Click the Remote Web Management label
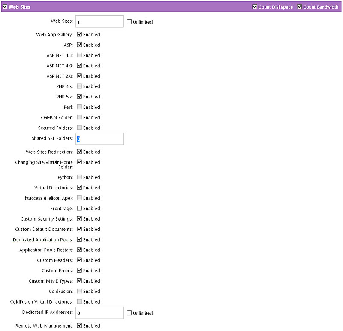The height and width of the screenshot is (331, 343). tap(44, 326)
